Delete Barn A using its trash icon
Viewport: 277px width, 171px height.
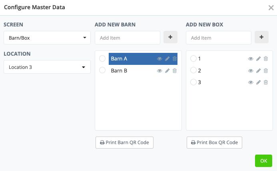[x=175, y=59]
